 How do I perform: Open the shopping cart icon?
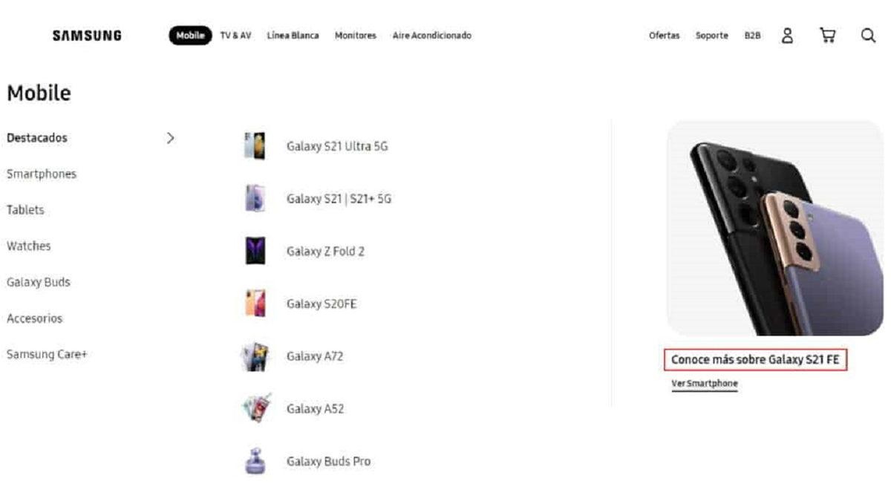pos(827,35)
